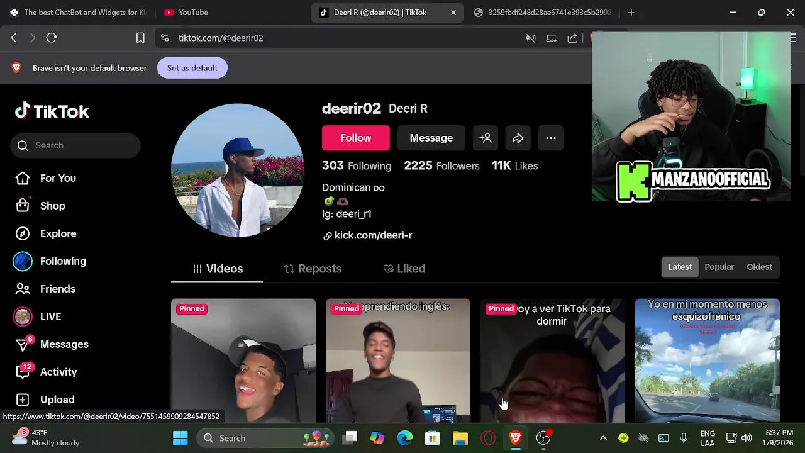Sort videos by Latest
805x453 pixels.
pos(680,267)
